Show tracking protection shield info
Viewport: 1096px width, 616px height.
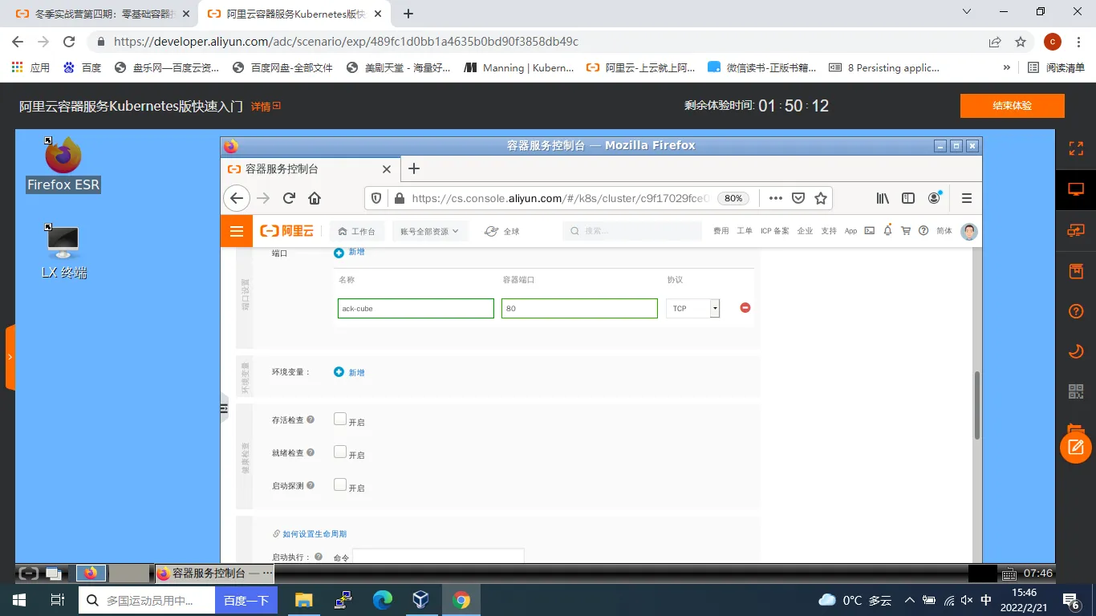(376, 198)
